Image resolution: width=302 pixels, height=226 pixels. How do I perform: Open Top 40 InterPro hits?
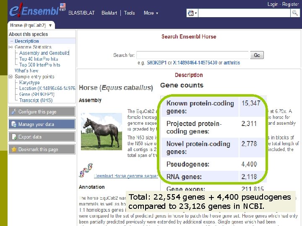(x=39, y=59)
